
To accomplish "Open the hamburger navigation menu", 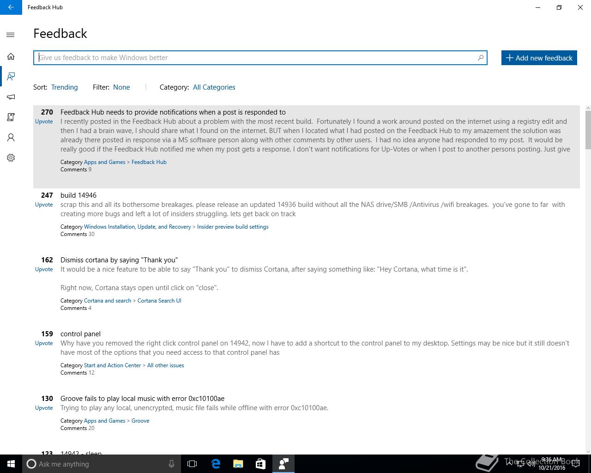I will click(11, 35).
